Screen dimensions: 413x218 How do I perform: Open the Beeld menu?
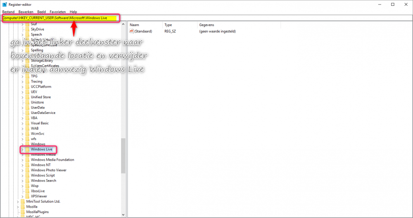click(41, 12)
